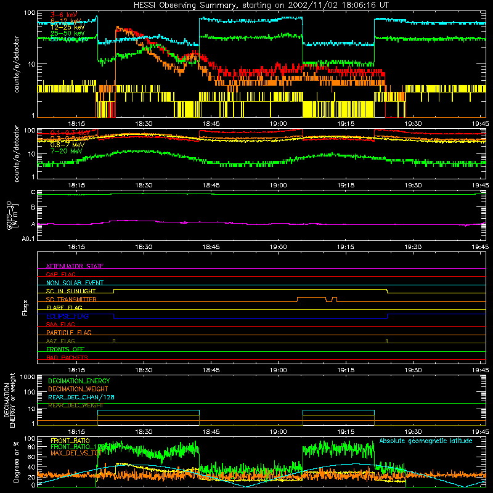The height and width of the screenshot is (493, 493).
Task: Select the 3-6 keV legend label
Action: pyautogui.click(x=63, y=15)
